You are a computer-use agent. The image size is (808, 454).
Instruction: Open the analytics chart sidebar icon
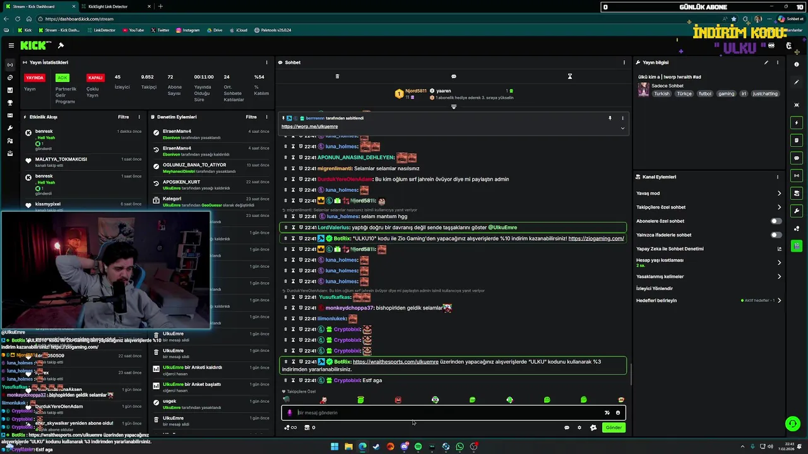(10, 90)
